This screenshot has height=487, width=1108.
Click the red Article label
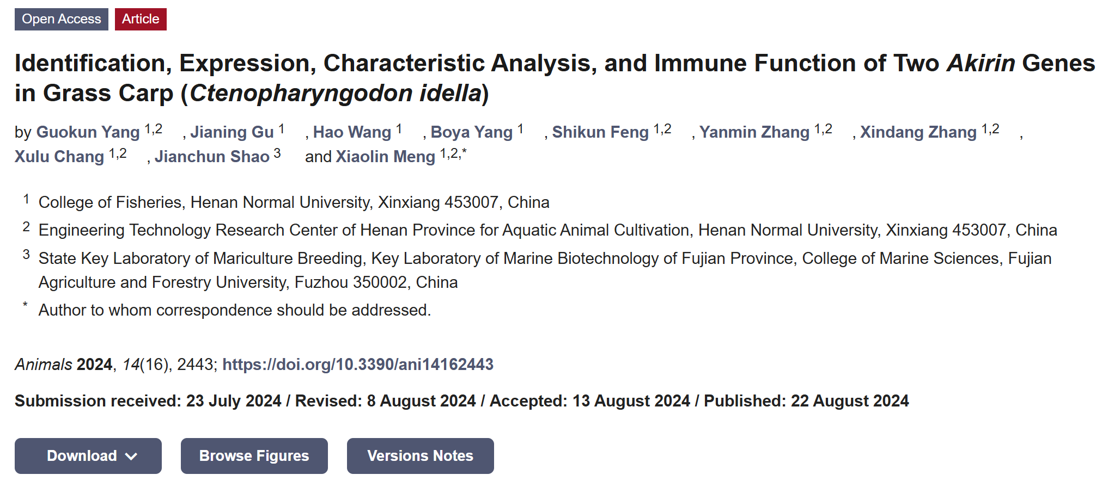141,19
